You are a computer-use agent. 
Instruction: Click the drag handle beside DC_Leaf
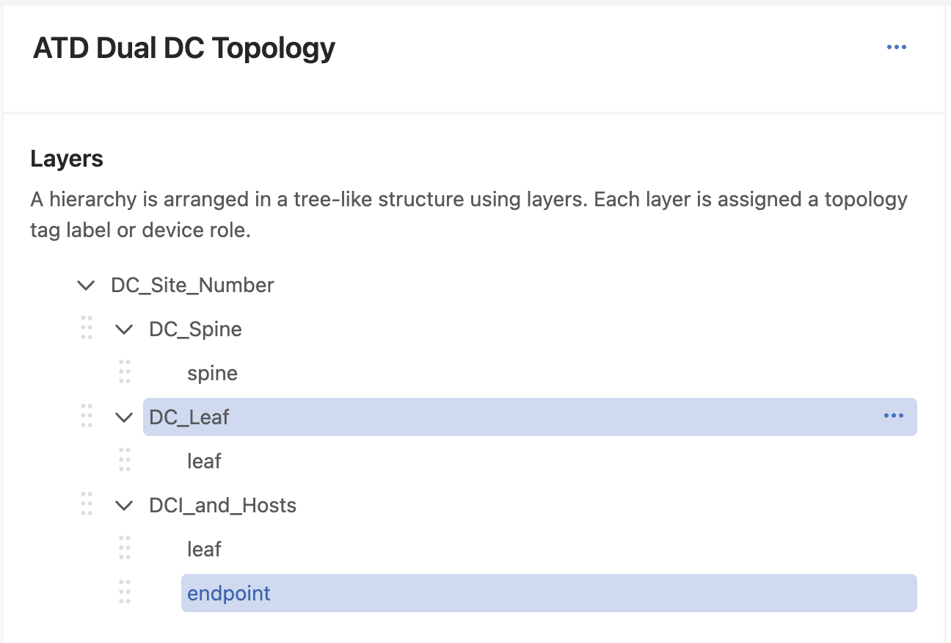[87, 415]
